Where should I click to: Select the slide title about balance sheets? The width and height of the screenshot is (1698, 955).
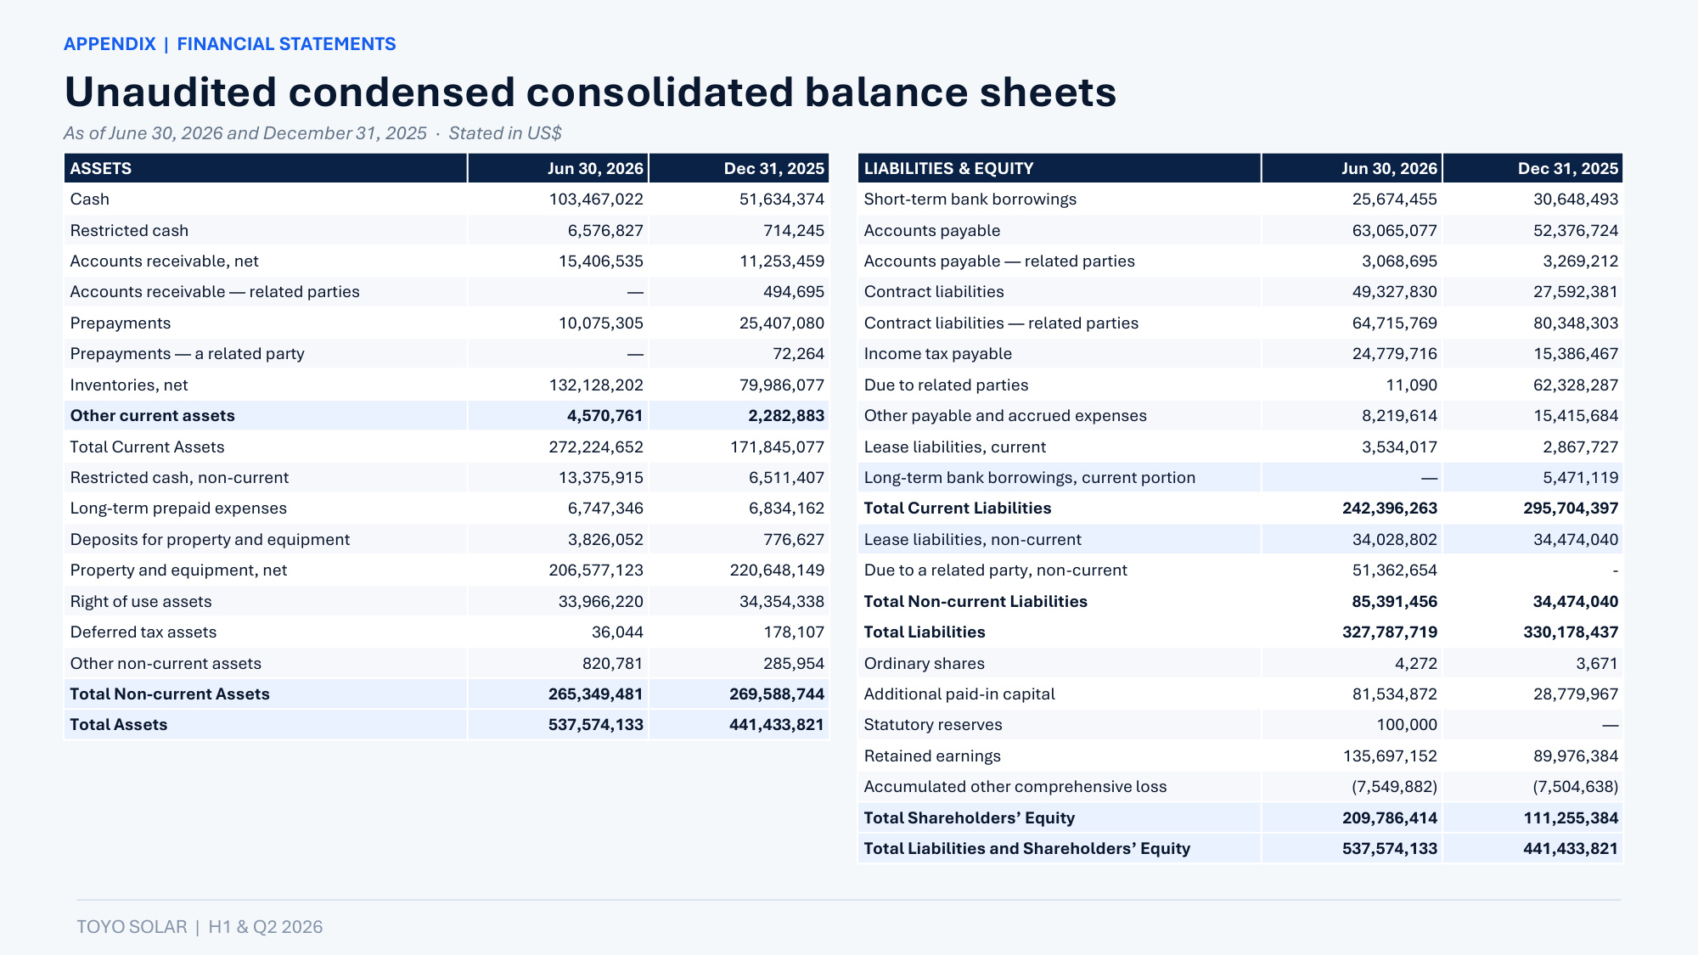pyautogui.click(x=590, y=92)
